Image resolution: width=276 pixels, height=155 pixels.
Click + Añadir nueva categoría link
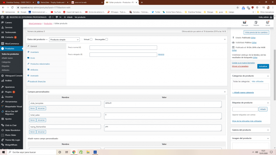pyautogui.click(x=243, y=92)
